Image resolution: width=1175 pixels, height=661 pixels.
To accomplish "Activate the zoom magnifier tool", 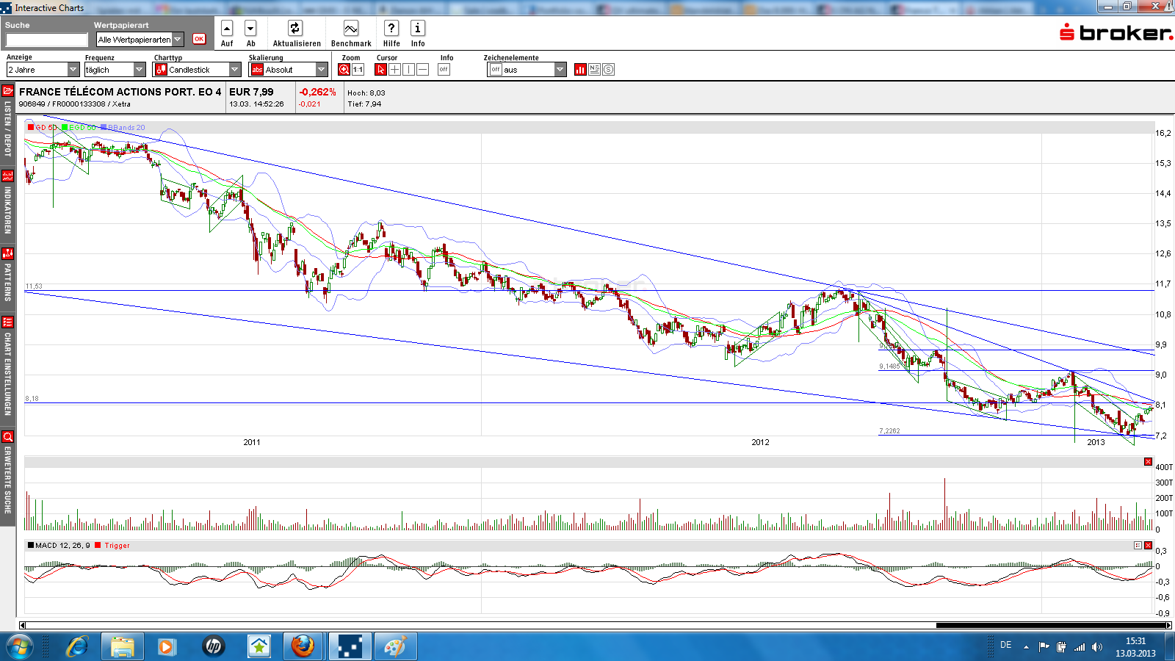I will click(x=344, y=68).
